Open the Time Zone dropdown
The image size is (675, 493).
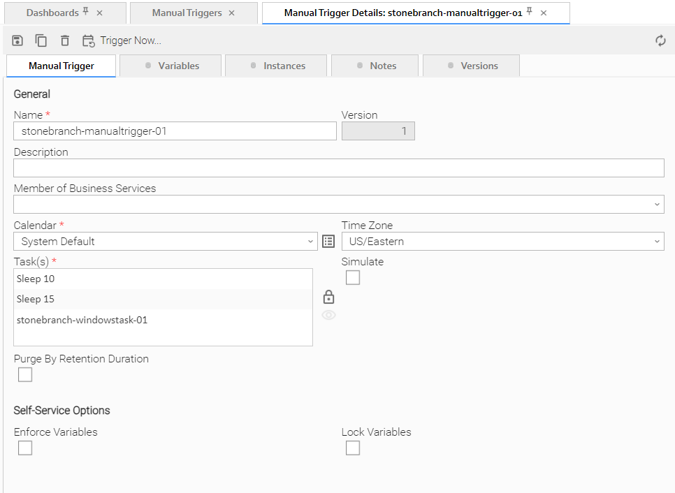click(x=657, y=242)
